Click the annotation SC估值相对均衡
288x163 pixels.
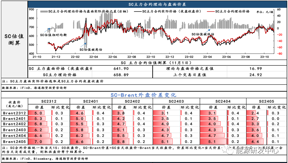[53, 35]
